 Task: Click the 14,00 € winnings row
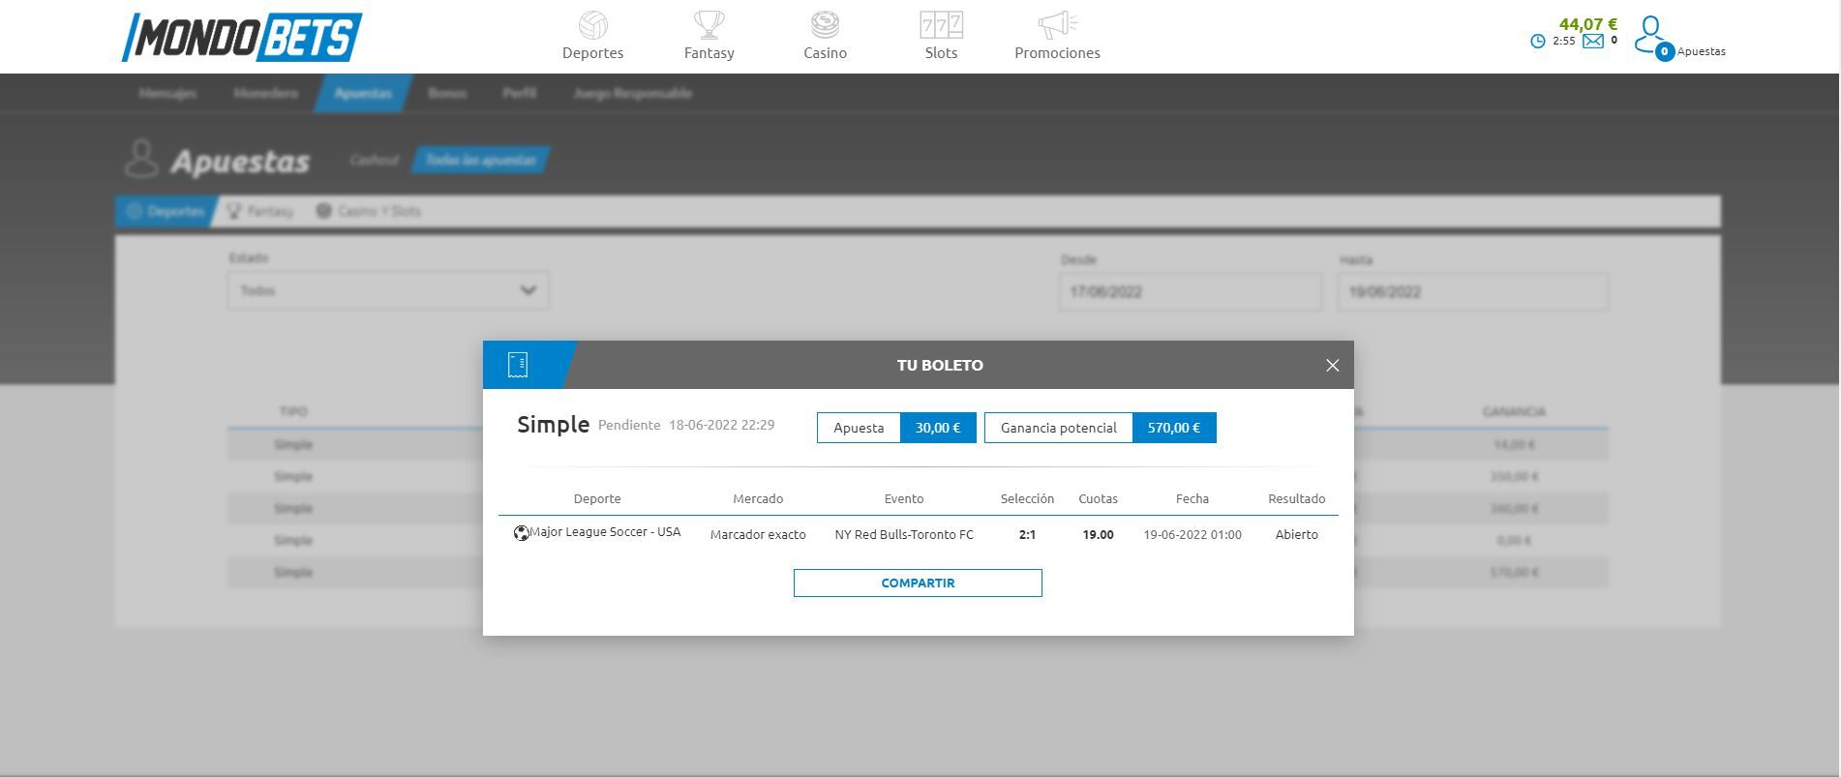pyautogui.click(x=1515, y=444)
